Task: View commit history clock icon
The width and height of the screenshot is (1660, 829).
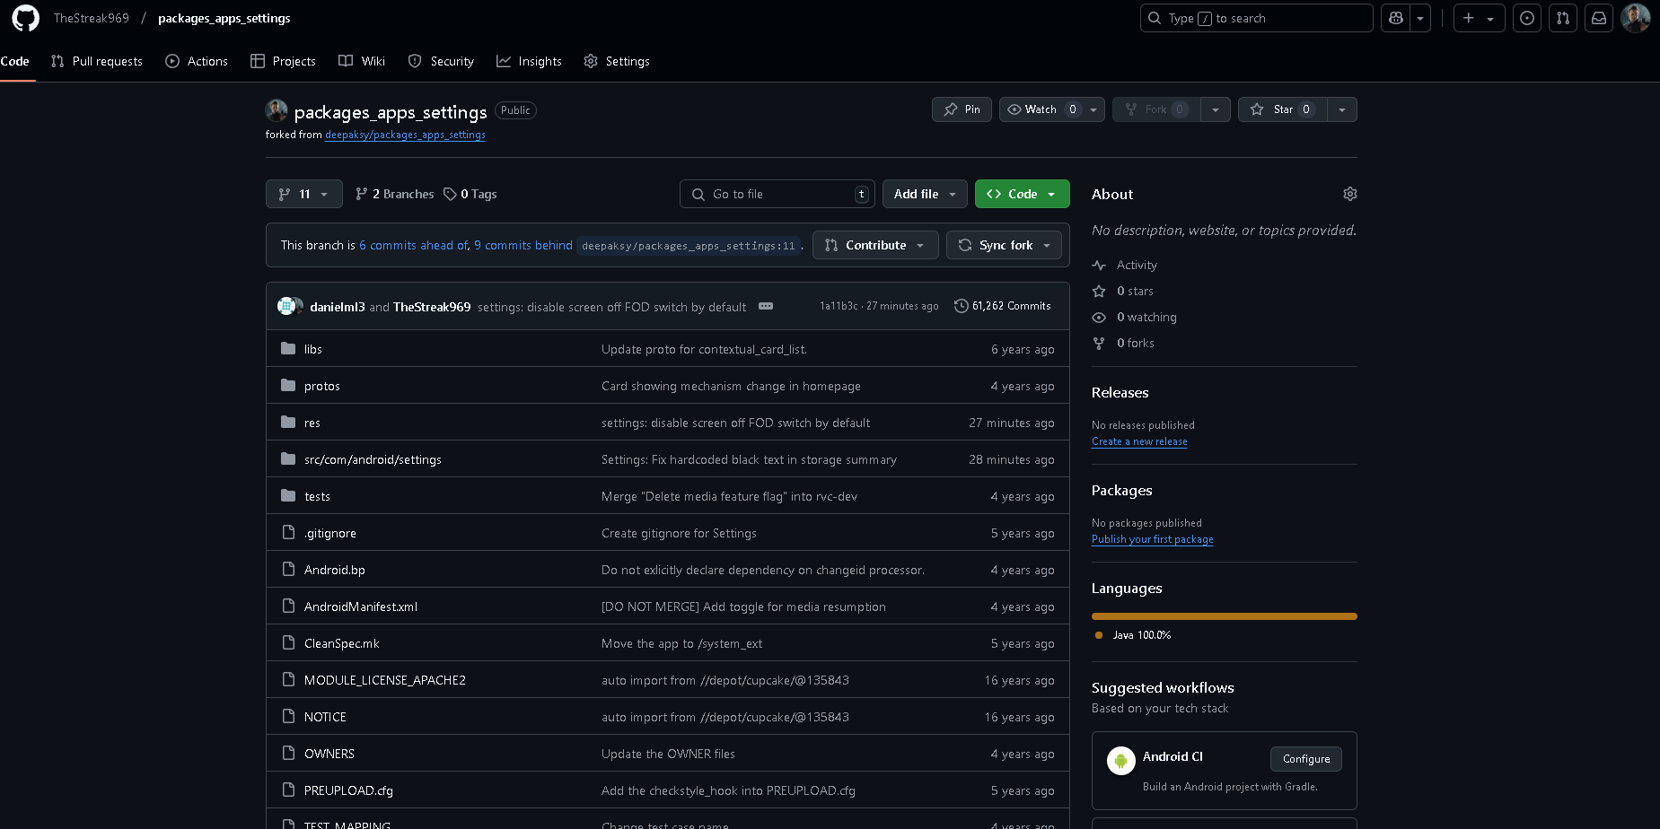Action: [961, 306]
